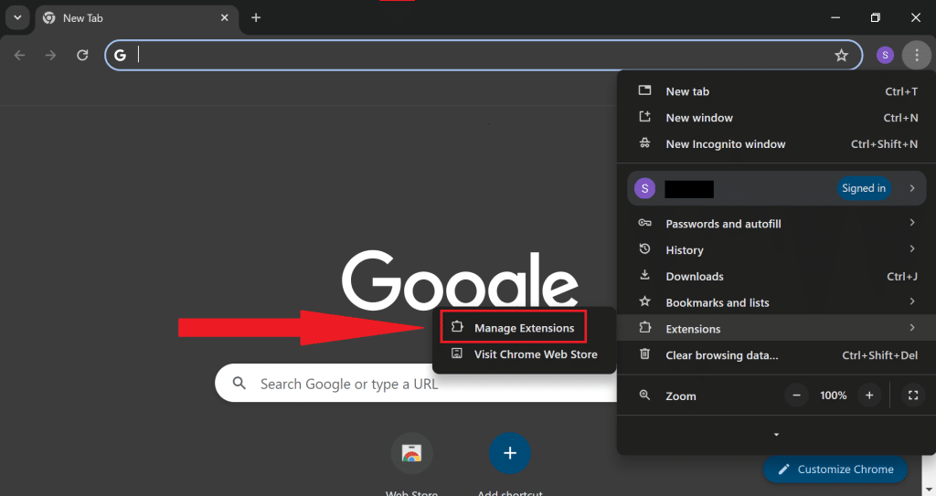The image size is (936, 496).
Task: Select Visit Chrome Web Store
Action: pos(535,354)
